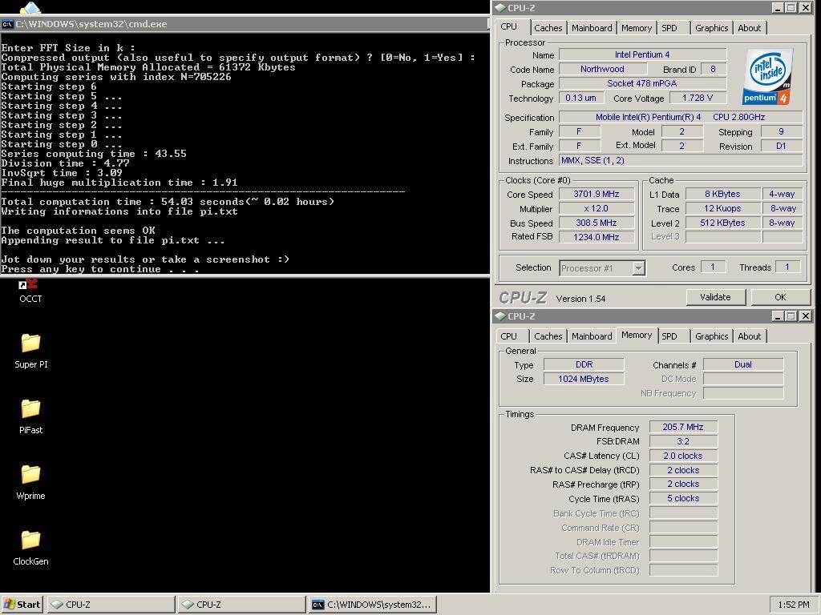Click the FSB:DRAM value '3:2'
The height and width of the screenshot is (615, 821).
pyautogui.click(x=683, y=441)
